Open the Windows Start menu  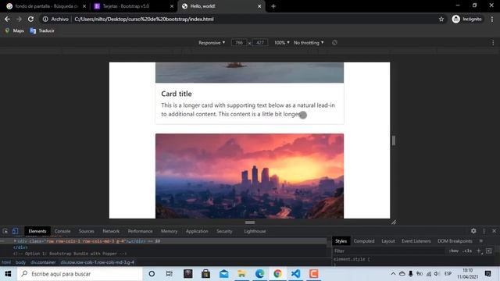(x=8, y=274)
